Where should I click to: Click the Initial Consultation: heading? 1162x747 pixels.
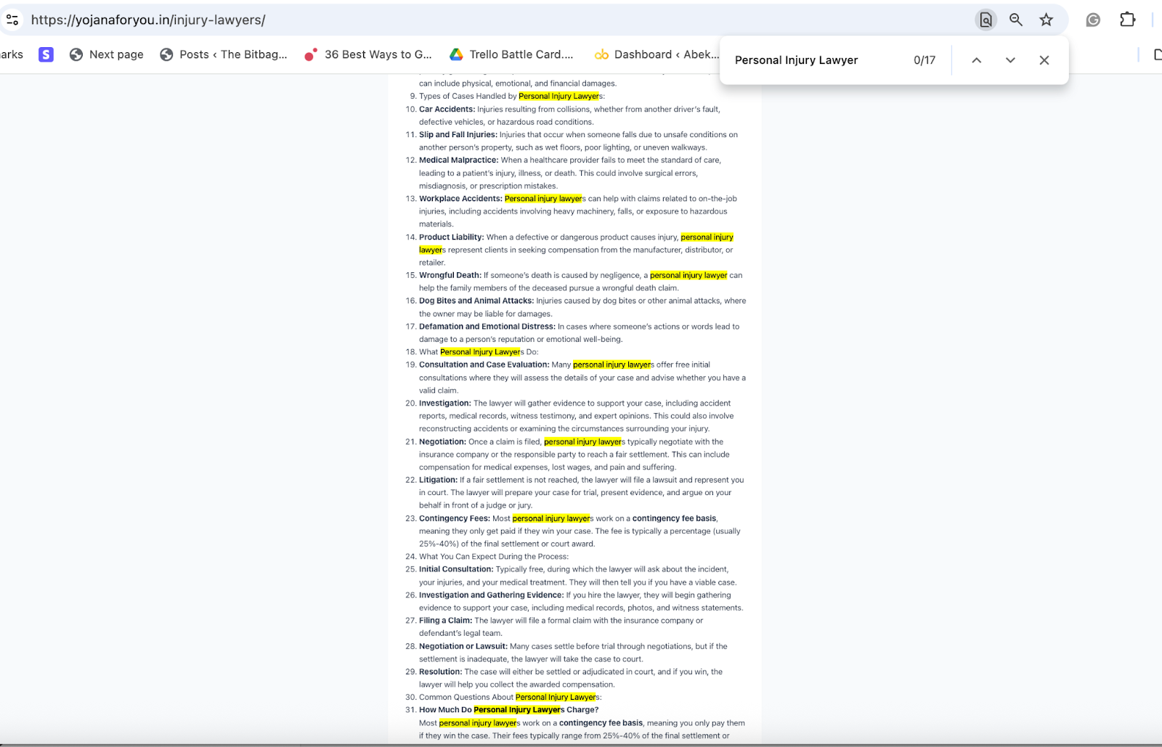tap(456, 569)
